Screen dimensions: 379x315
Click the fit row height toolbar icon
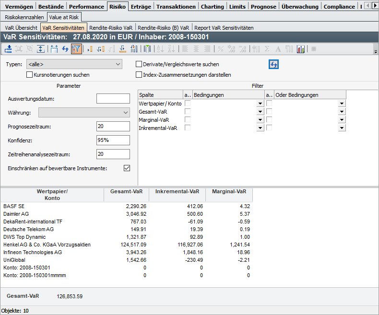pos(41,49)
